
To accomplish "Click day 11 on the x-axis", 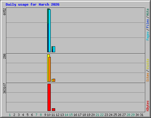I will pyautogui.click(x=53, y=115).
